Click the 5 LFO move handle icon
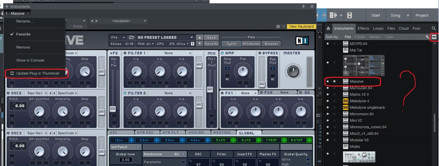The height and width of the screenshot is (166, 439). [x=233, y=140]
